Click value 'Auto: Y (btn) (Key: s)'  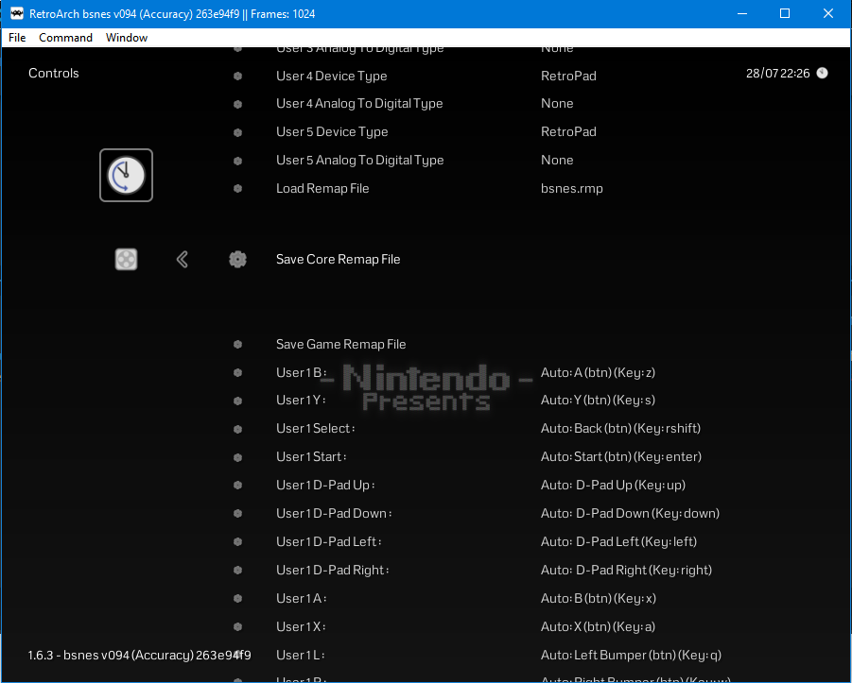click(x=598, y=401)
